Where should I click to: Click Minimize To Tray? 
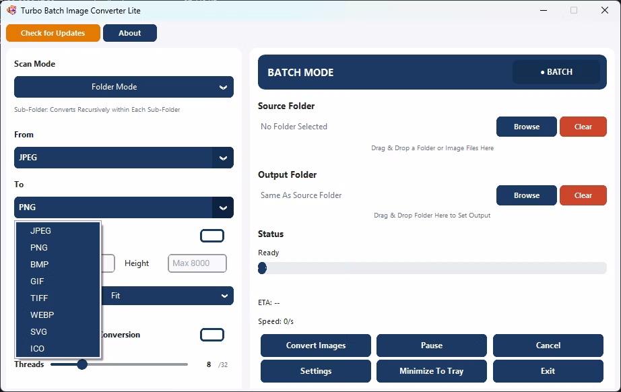coord(431,371)
